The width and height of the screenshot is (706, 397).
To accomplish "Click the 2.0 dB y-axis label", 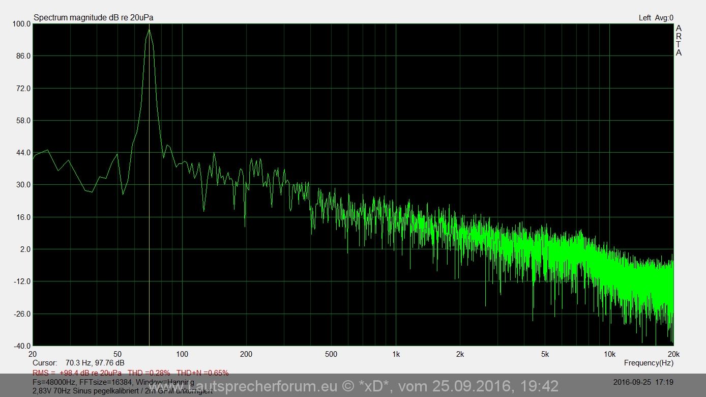I will [x=25, y=249].
